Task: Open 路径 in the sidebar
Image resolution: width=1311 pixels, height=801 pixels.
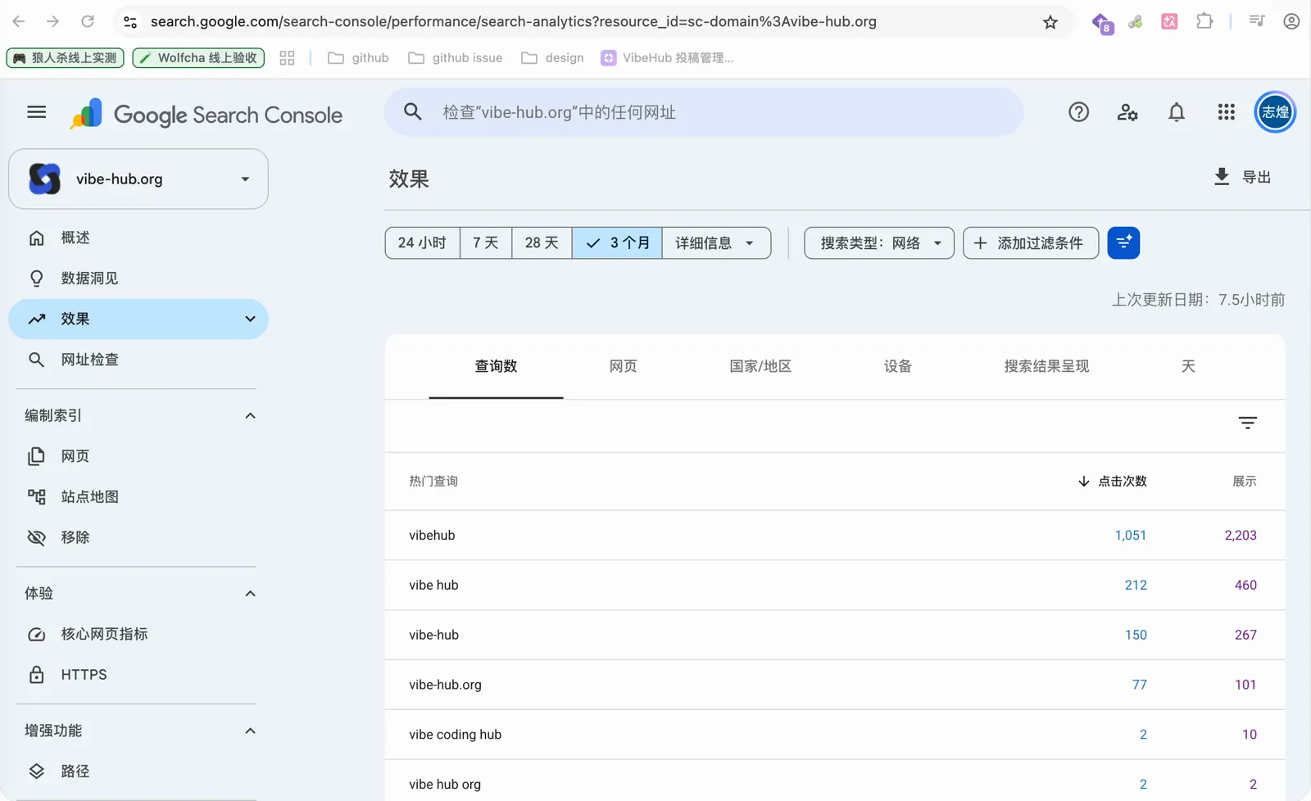Action: pos(138,771)
